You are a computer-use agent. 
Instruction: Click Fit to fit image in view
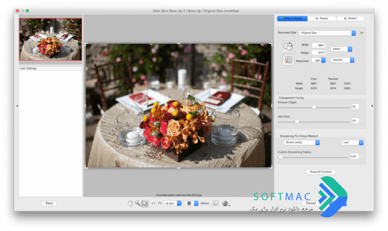coord(160,204)
